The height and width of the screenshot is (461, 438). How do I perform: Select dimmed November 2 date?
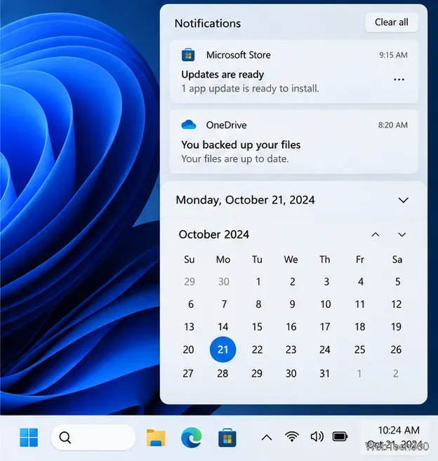pos(396,373)
